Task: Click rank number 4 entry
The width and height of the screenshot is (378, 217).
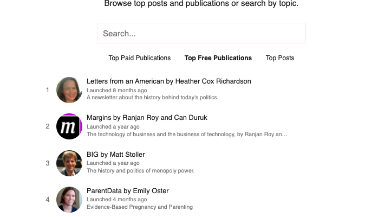Action: click(x=48, y=200)
